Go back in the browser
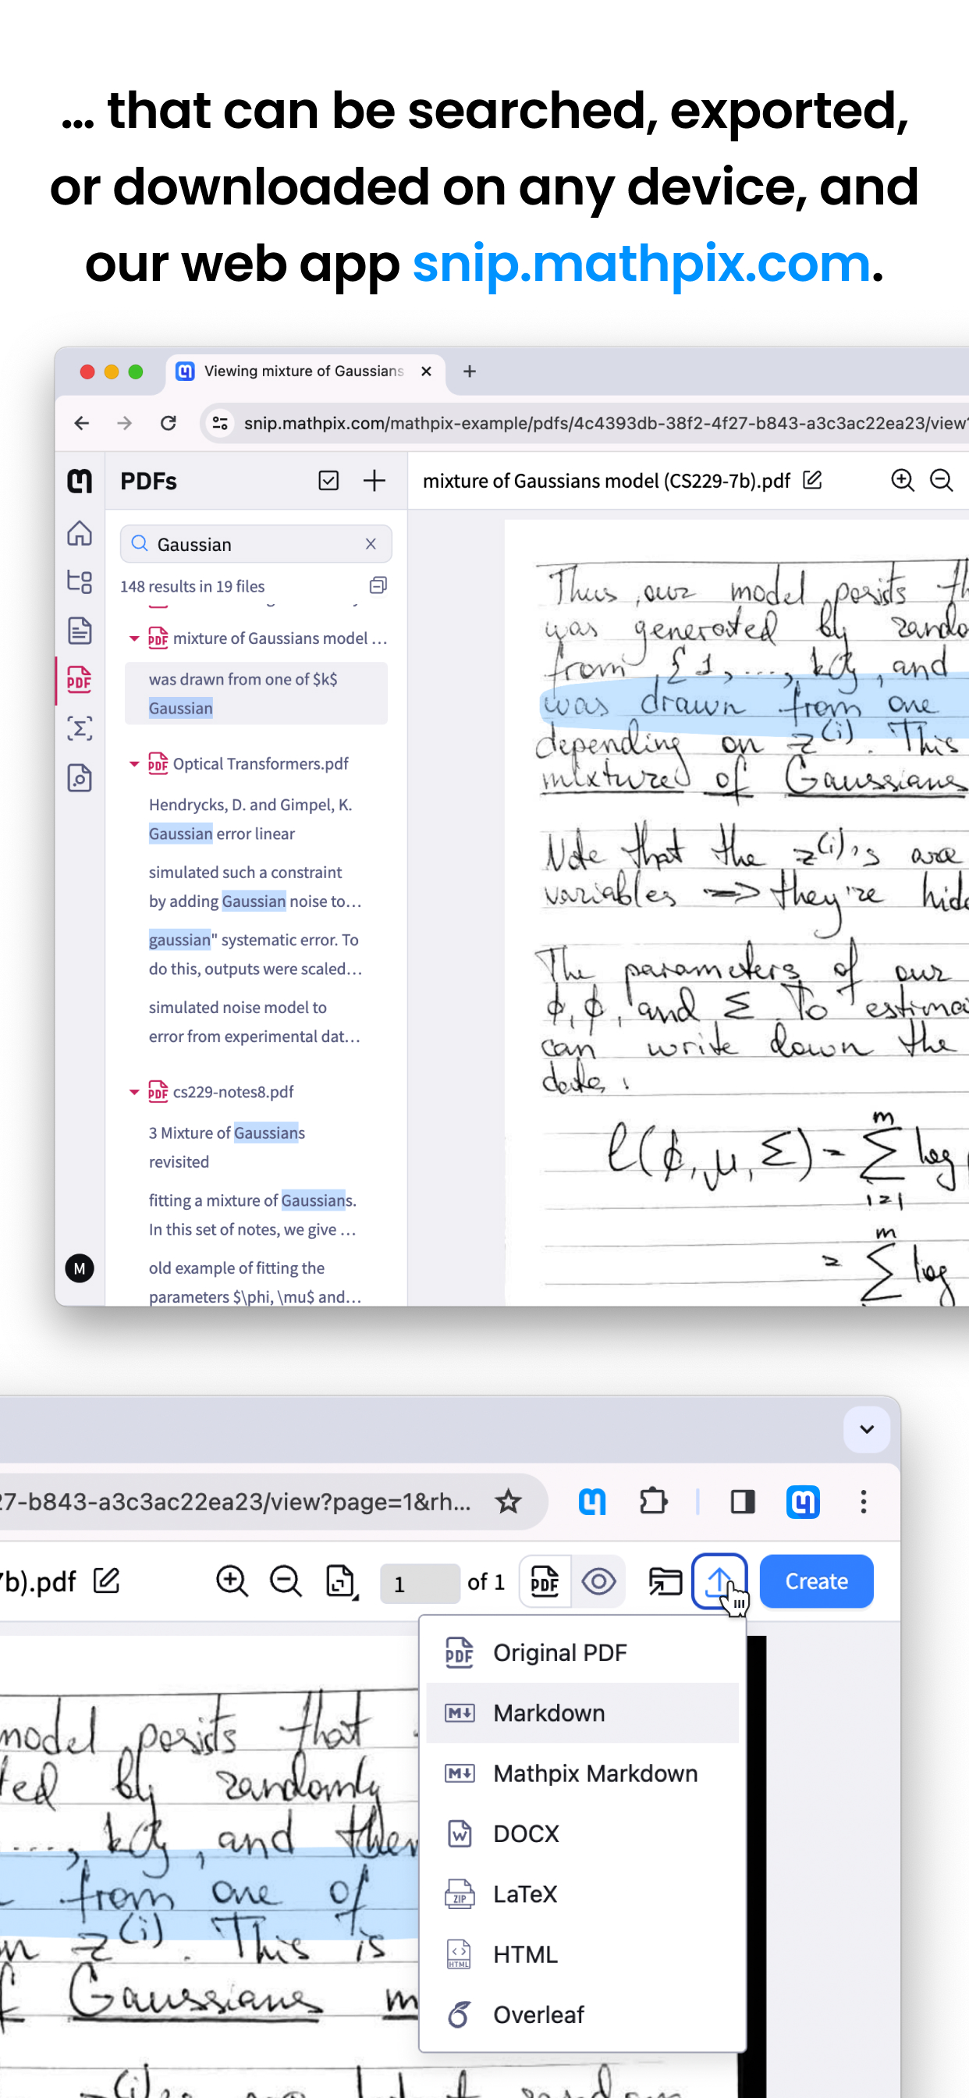The height and width of the screenshot is (2098, 969). coord(81,423)
